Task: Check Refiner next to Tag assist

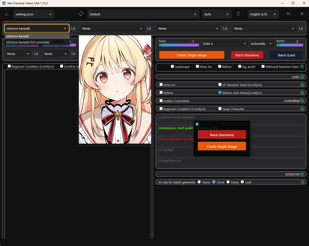Action: (220, 66)
